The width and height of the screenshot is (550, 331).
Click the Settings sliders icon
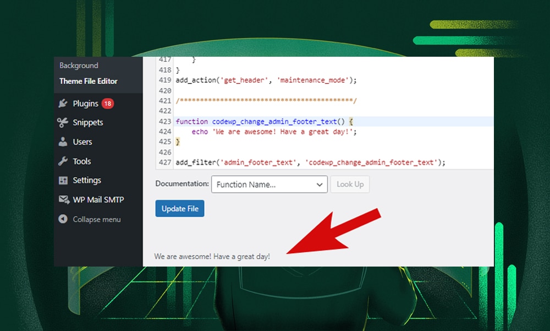pos(63,181)
